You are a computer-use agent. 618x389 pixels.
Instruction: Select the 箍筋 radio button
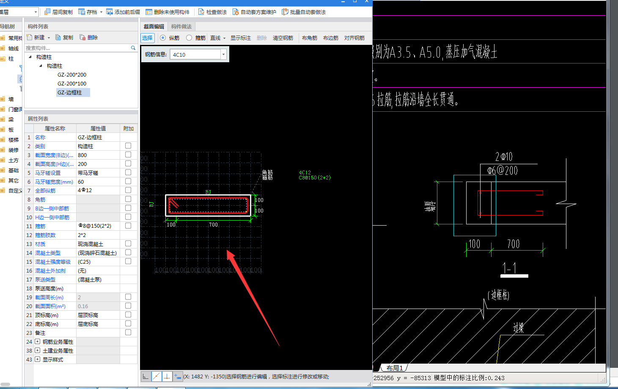(189, 38)
